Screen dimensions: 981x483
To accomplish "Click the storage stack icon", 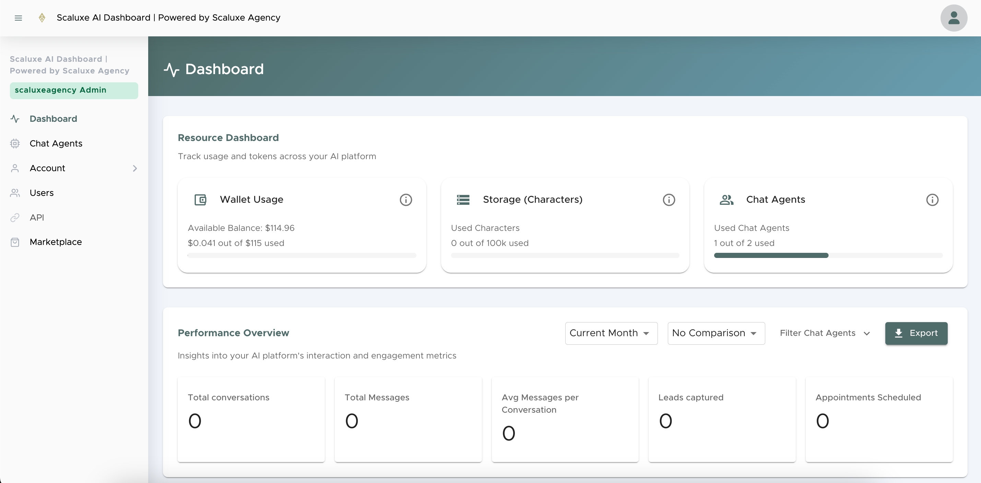I will (x=463, y=200).
